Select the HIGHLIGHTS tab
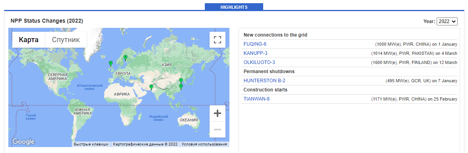 pyautogui.click(x=234, y=7)
